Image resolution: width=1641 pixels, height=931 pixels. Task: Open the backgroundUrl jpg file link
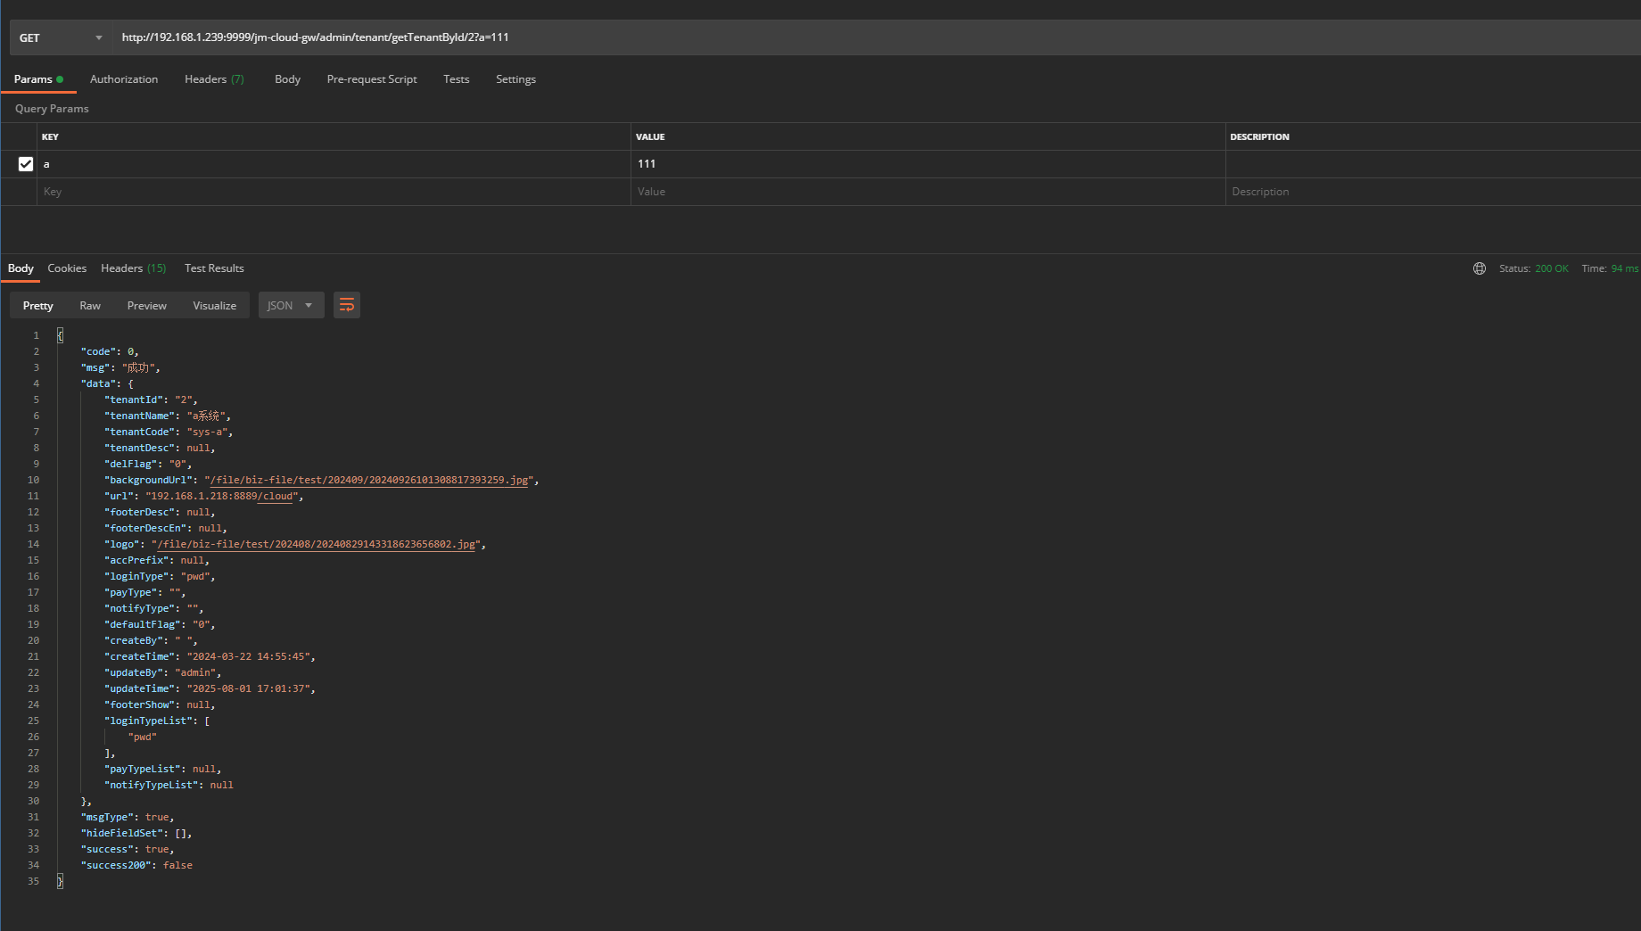pyautogui.click(x=369, y=480)
